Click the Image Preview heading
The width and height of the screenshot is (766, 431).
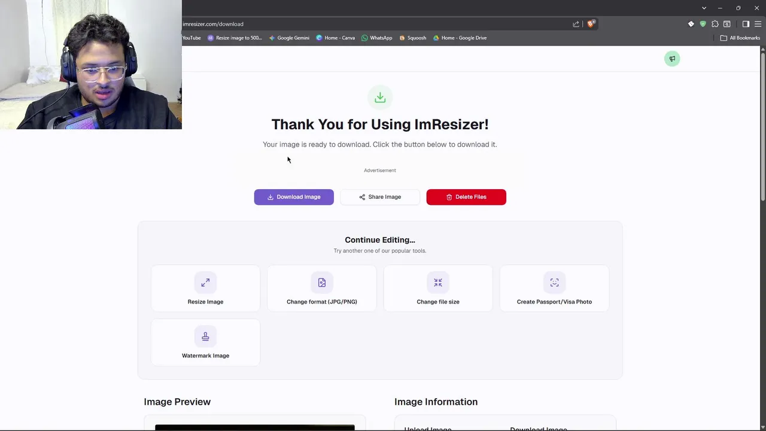point(177,402)
